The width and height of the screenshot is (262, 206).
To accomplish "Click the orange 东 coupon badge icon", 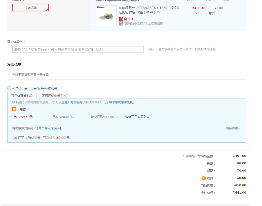I will 14,109.
